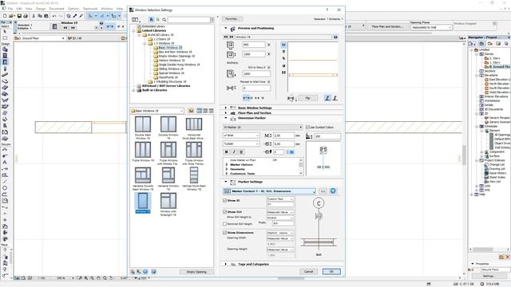The height and width of the screenshot is (287, 511).
Task: Open the Marker Content 1 dropdown
Action: tap(270, 191)
